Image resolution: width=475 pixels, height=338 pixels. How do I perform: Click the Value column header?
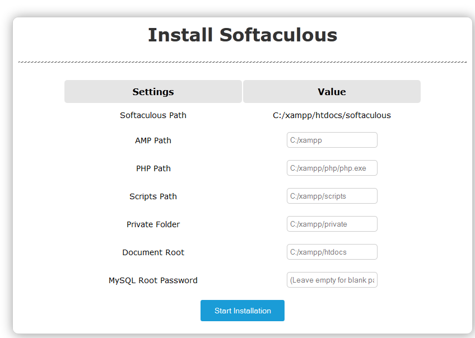click(x=332, y=92)
